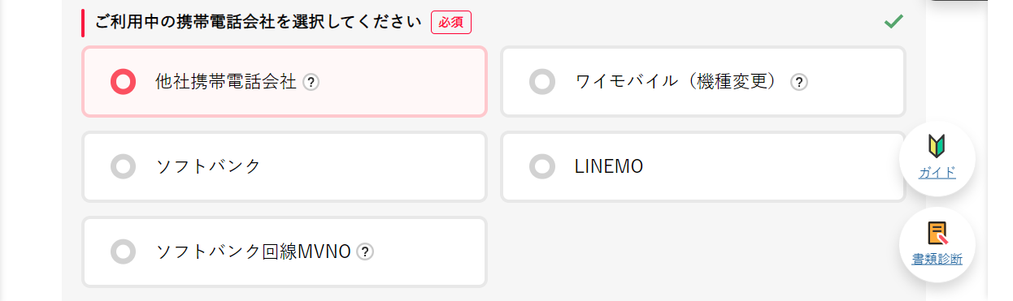Click the red 必須 required badge
Viewport: 1013px width, 301px height.
point(451,23)
